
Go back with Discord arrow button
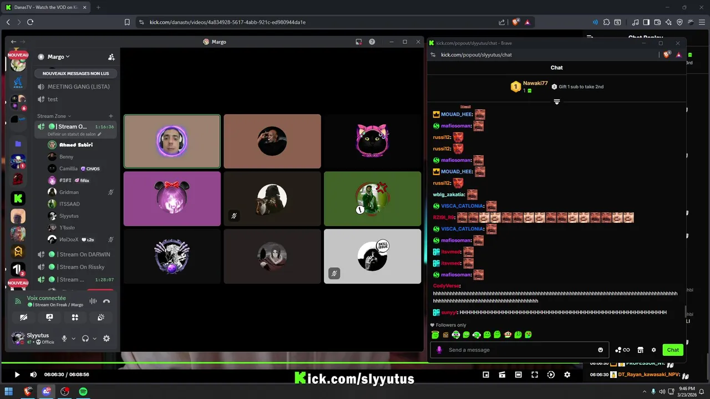(x=13, y=42)
